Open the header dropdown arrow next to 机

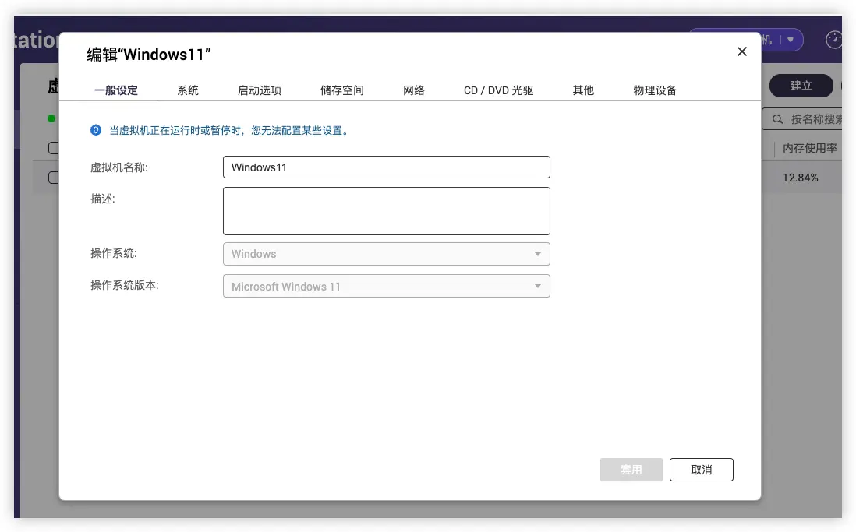791,40
